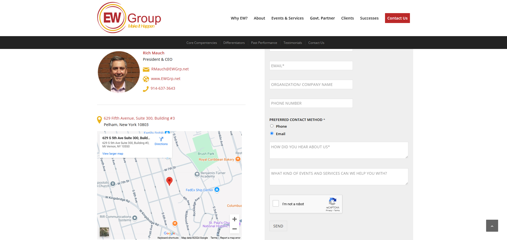Click the reCAPTCHA logo
Viewport: 507px width, 240px height.
point(332,201)
